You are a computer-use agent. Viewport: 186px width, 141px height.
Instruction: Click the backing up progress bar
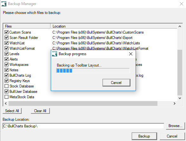click(93, 71)
